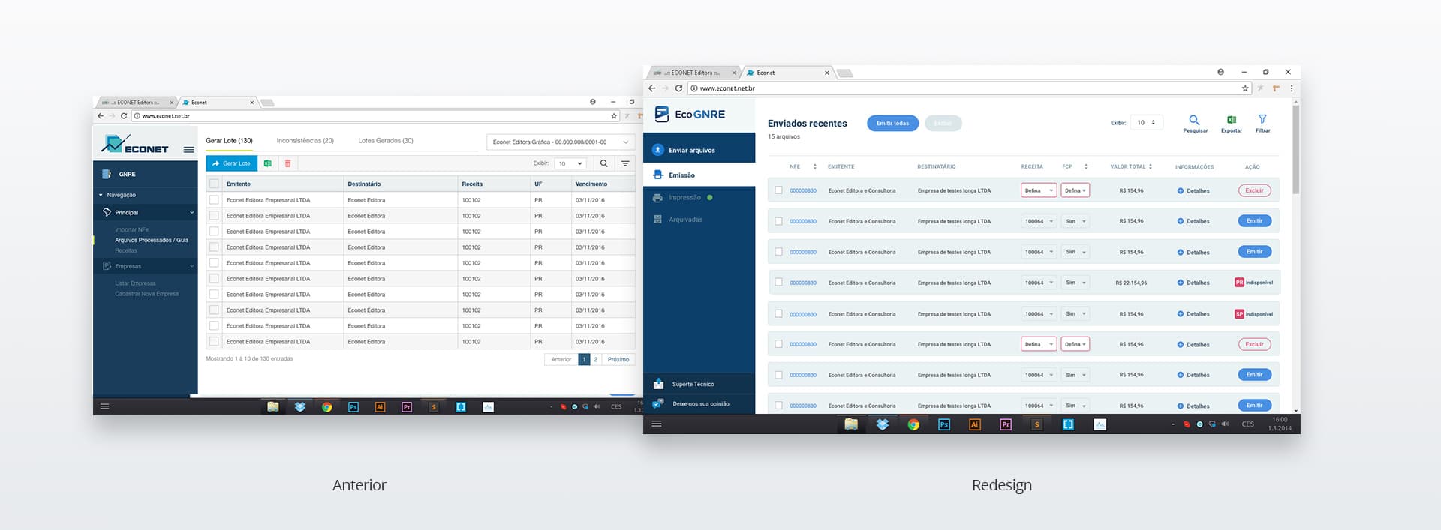
Task: Open Listar Empresas in the sidebar
Action: coord(135,283)
